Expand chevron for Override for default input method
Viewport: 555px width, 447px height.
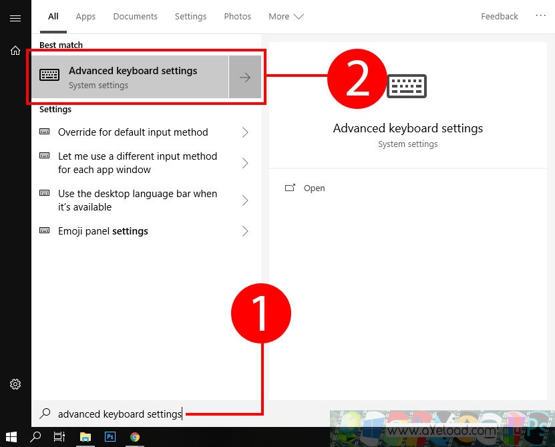[245, 132]
